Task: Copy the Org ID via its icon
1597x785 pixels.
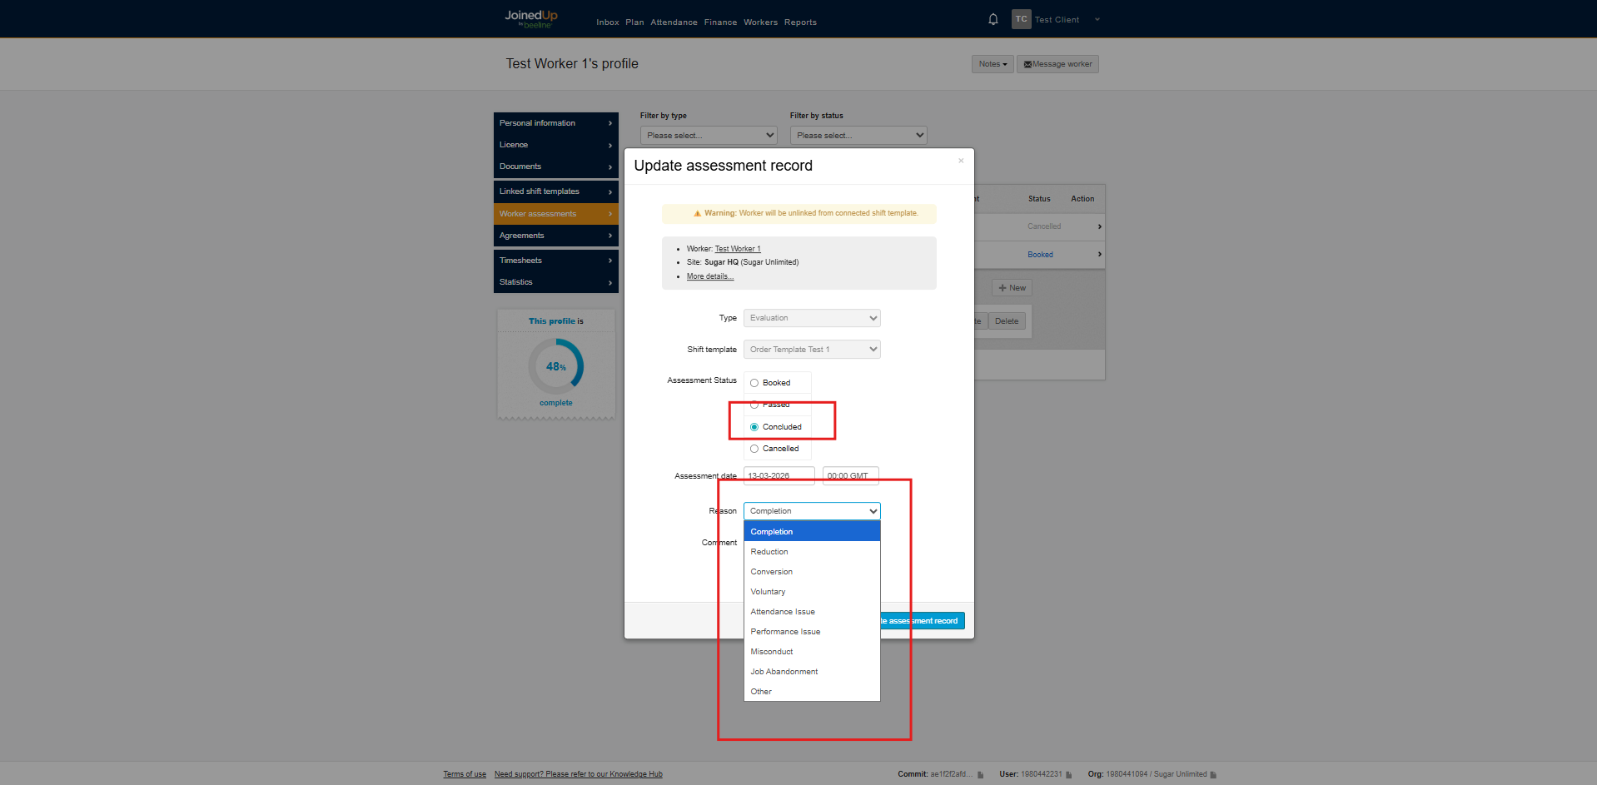Action: (x=1213, y=775)
